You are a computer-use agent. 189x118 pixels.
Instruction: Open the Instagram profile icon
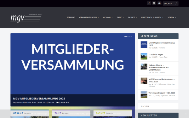pos(154,3)
